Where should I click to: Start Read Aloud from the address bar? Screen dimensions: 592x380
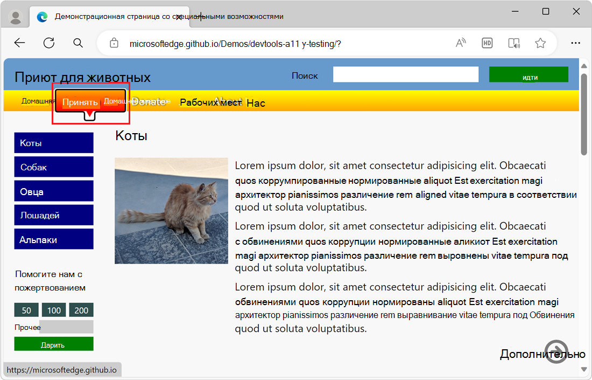461,42
